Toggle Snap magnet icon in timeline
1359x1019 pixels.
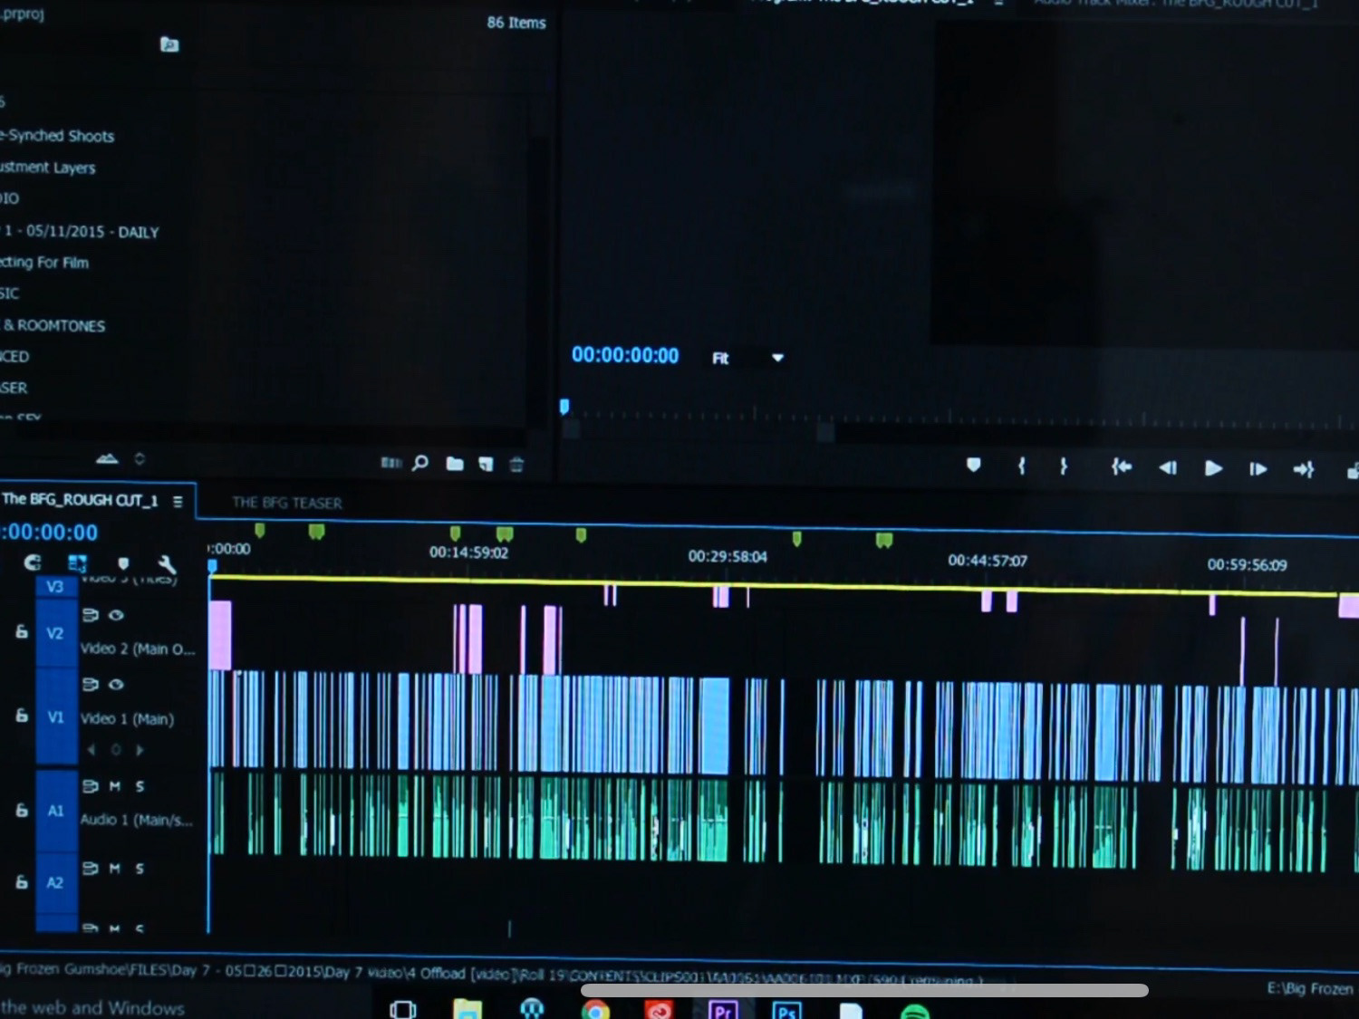(x=33, y=562)
